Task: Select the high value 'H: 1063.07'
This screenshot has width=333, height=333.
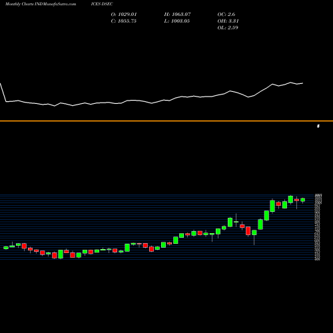Action: pos(177,15)
